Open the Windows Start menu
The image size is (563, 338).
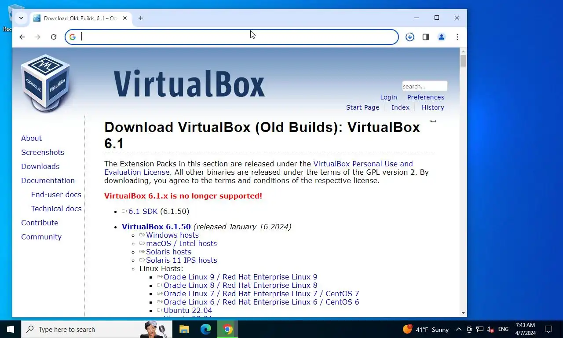tap(11, 329)
